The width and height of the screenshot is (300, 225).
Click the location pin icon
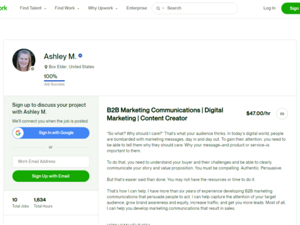46,67
